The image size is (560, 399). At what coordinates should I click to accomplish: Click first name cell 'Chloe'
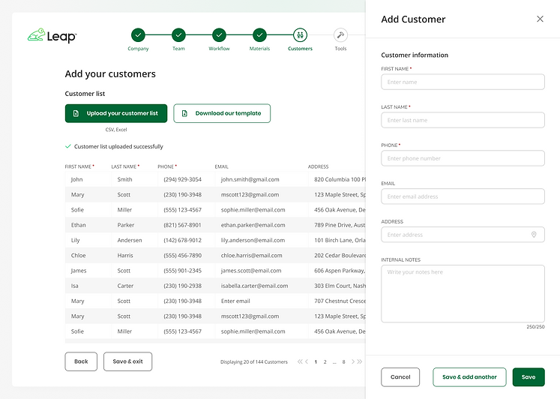click(78, 256)
